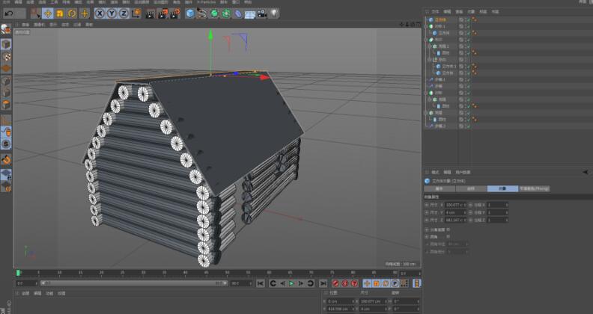
Task: Toggle the Z axis lock button
Action: pyautogui.click(x=123, y=13)
